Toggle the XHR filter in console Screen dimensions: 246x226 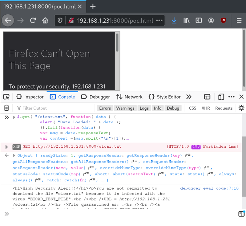click(206, 108)
